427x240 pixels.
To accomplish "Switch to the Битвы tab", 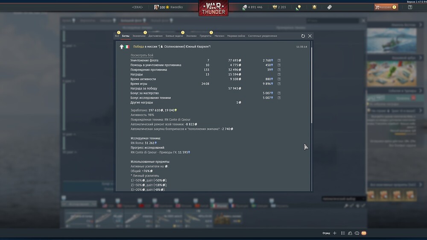I will pos(126,36).
